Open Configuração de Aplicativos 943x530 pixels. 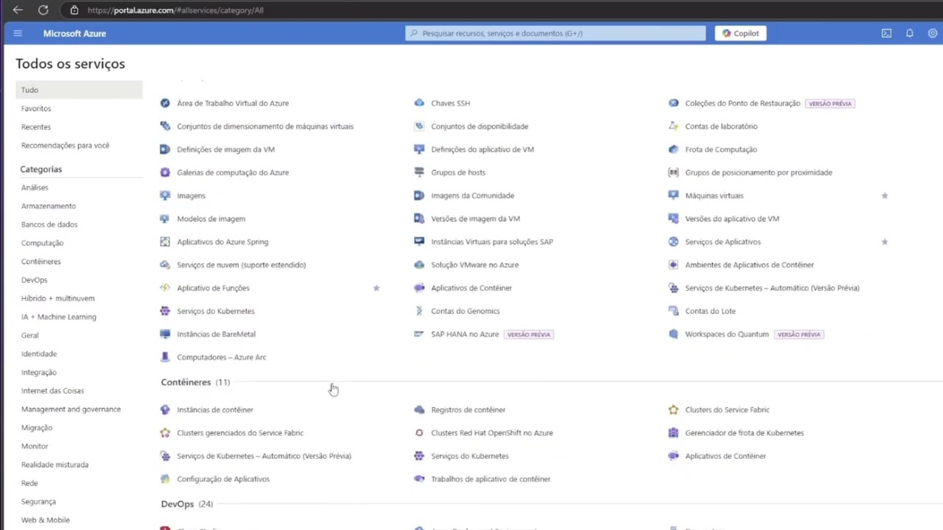tap(223, 478)
